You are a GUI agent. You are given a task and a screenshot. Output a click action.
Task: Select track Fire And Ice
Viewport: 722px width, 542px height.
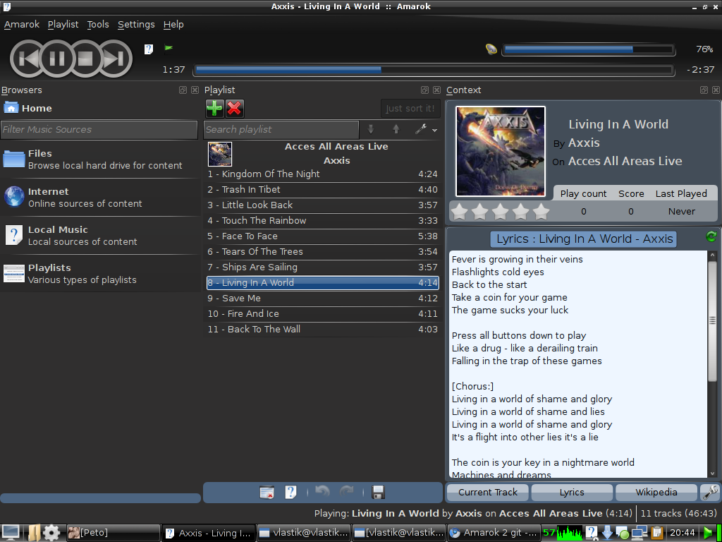[x=322, y=314]
